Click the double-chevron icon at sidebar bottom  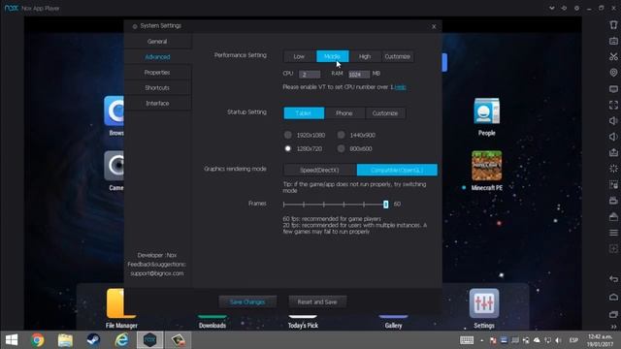coord(613,327)
